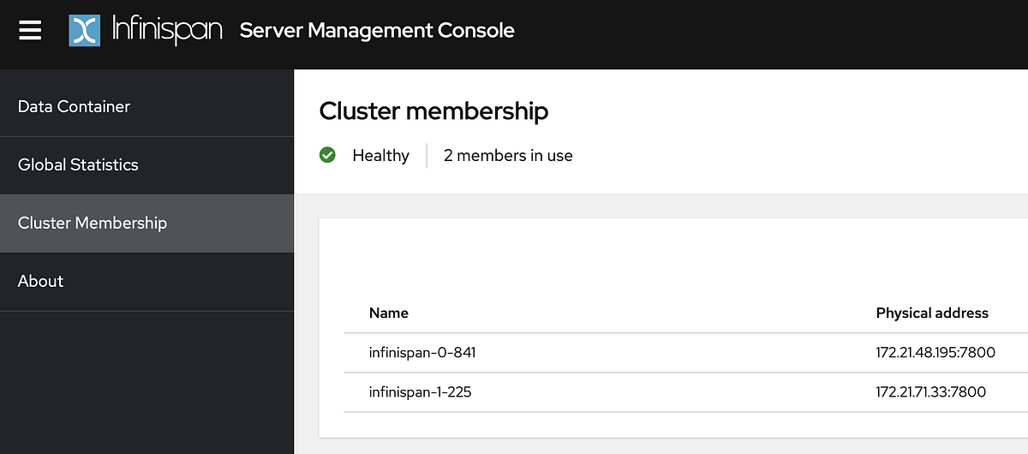Image resolution: width=1028 pixels, height=454 pixels.
Task: Click the Physical address column header
Action: (x=932, y=313)
